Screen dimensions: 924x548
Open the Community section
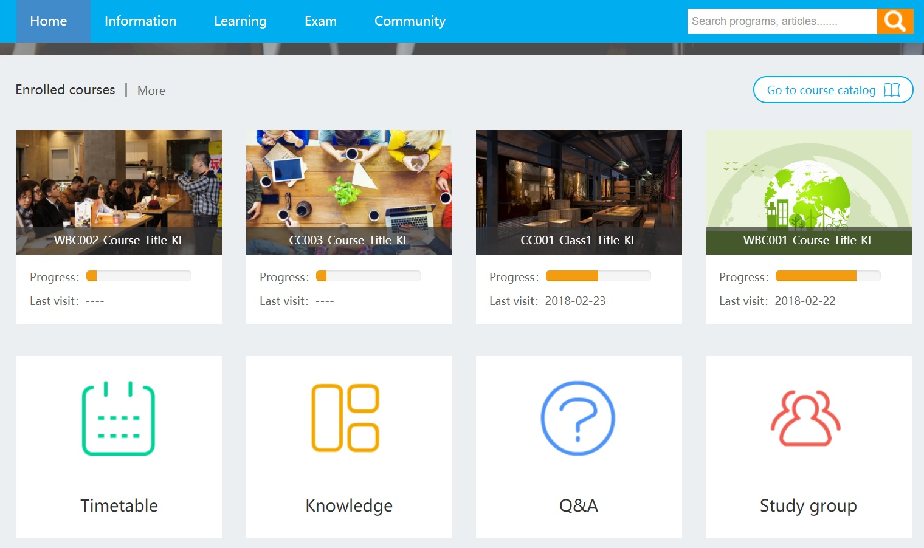409,21
